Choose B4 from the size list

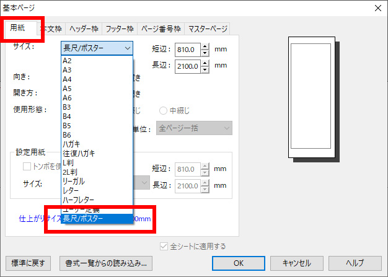click(97, 117)
